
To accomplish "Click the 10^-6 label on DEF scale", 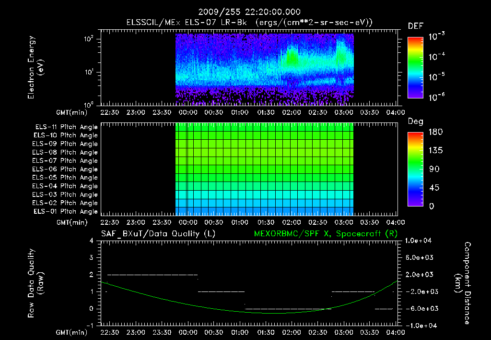I will [436, 97].
